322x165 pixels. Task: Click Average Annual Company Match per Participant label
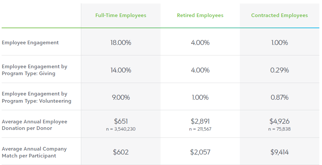(34, 152)
